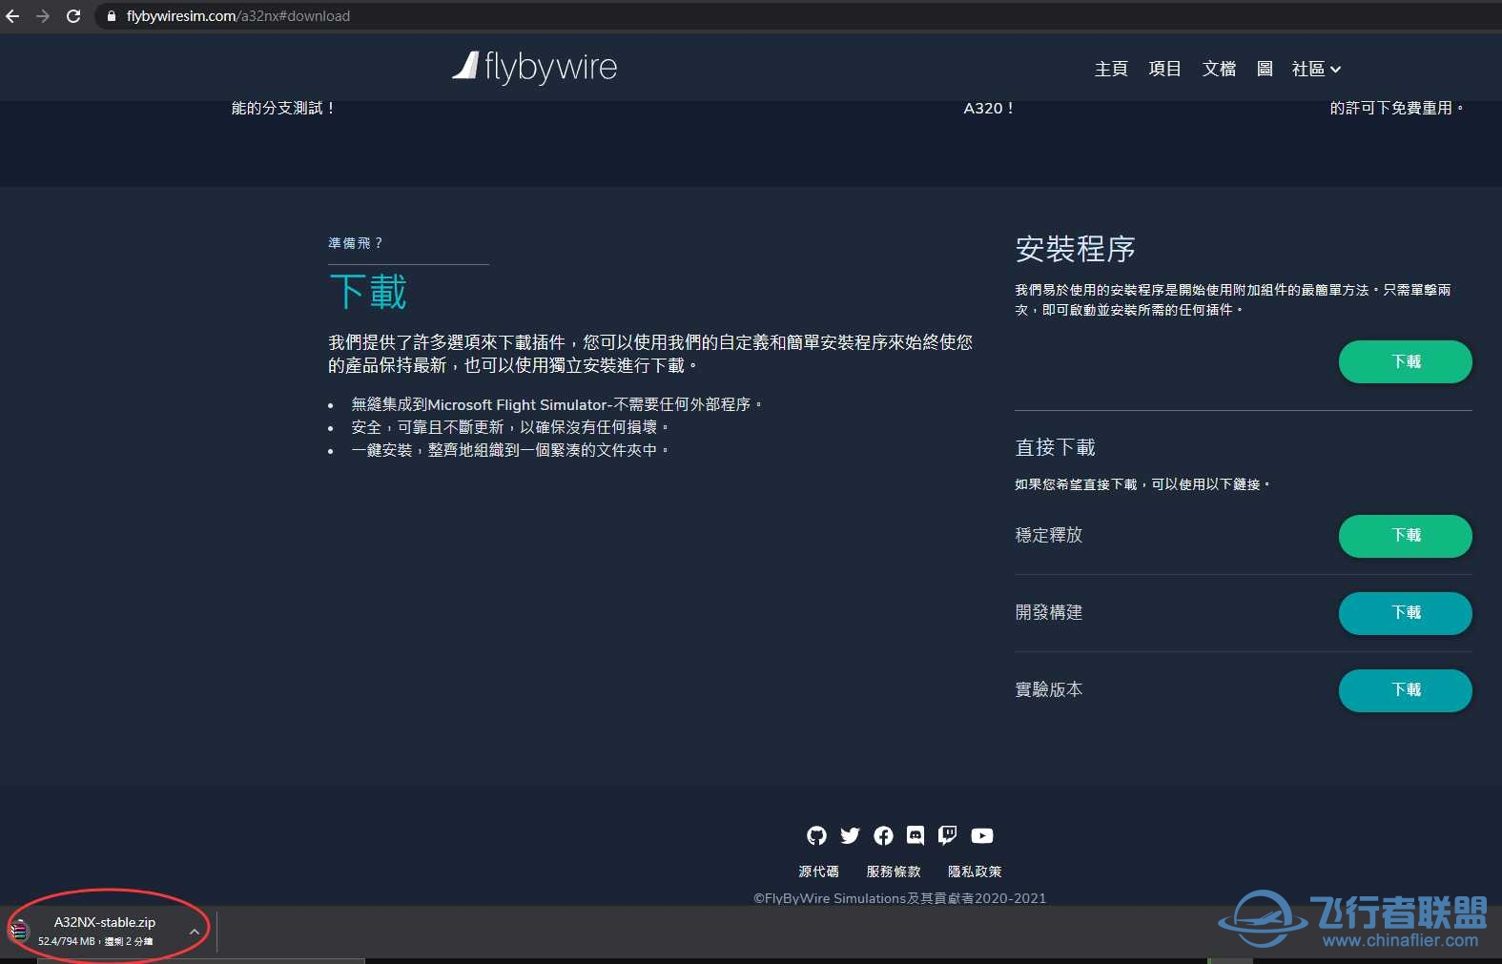
Task: Open the 隱私政策 footer link
Action: coord(975,872)
